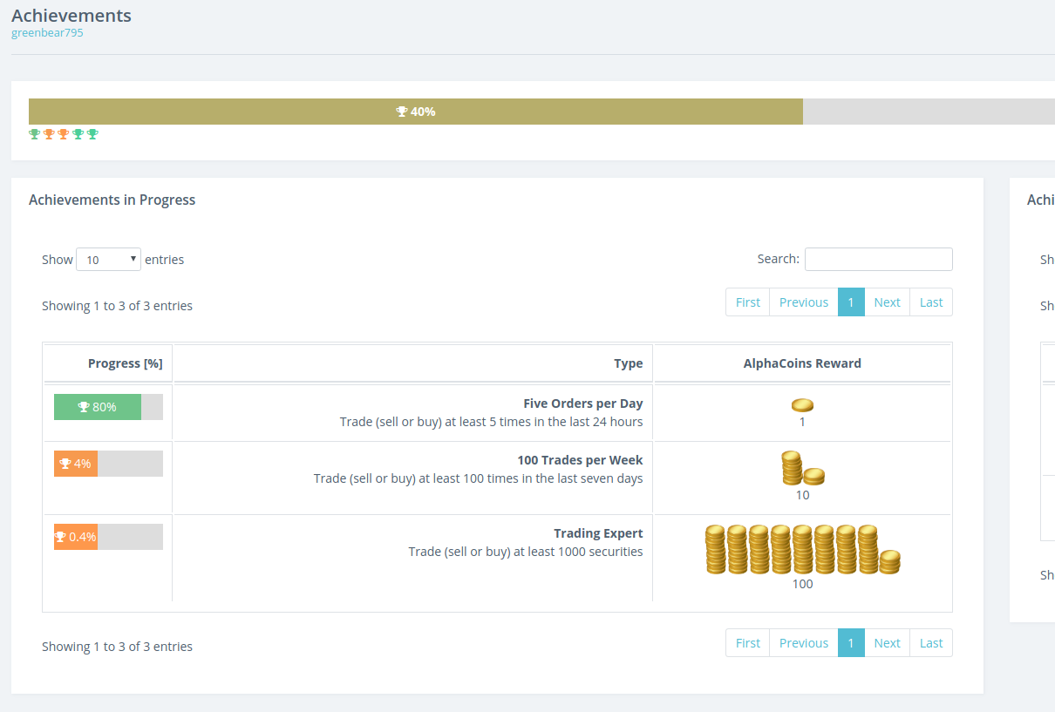The image size is (1055, 712).
Task: Click the 0.4% progress bar for Trading Expert
Action: point(108,537)
